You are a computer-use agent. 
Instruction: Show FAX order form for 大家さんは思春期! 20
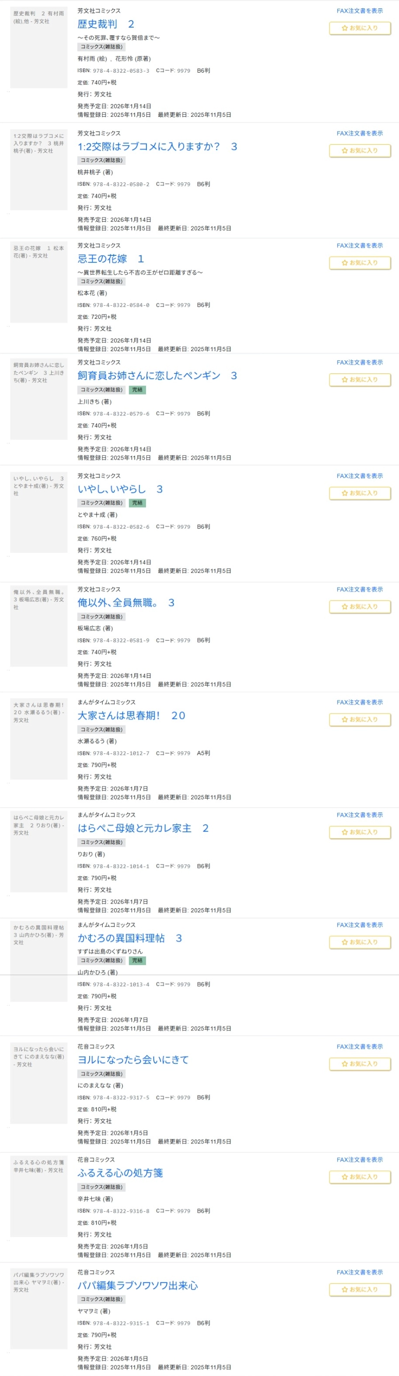(x=360, y=702)
